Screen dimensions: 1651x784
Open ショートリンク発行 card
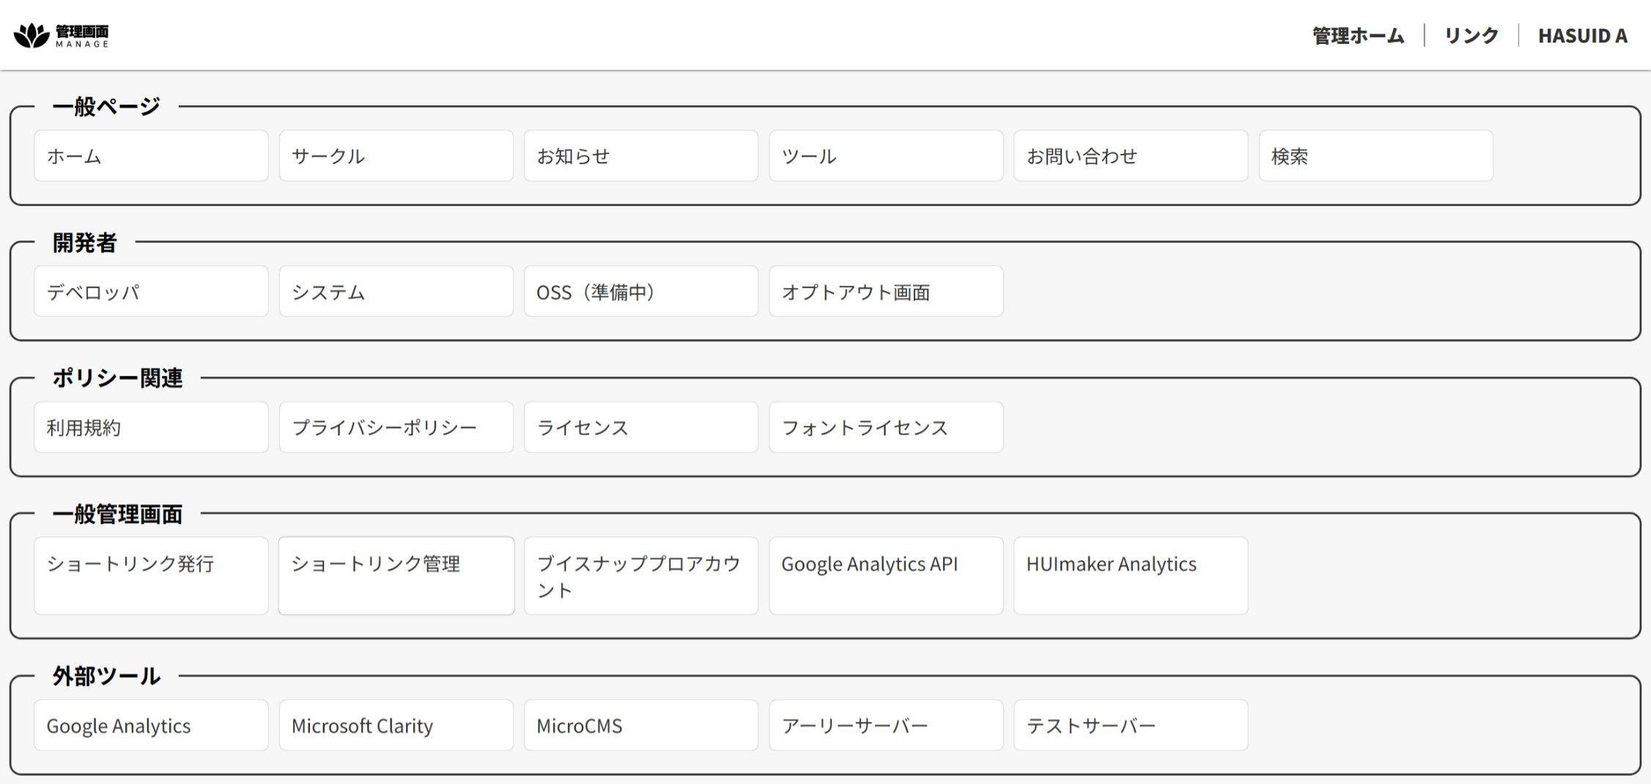coord(151,576)
